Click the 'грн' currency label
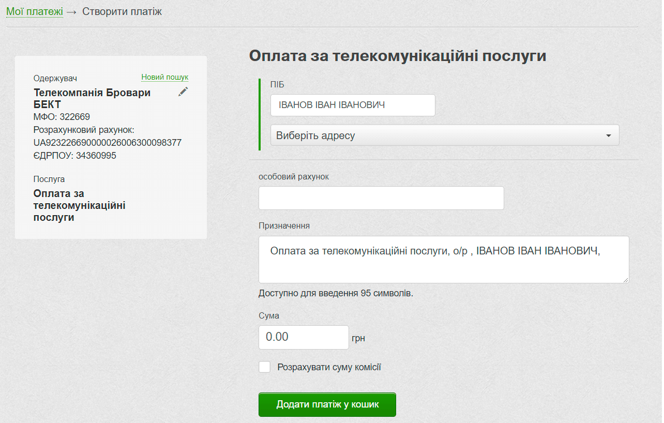The image size is (664, 423). (x=358, y=339)
